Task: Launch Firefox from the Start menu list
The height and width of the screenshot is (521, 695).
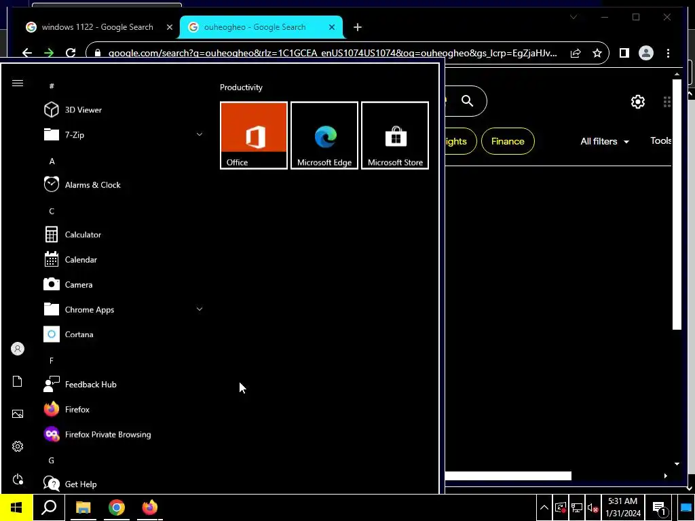Action: click(124, 409)
